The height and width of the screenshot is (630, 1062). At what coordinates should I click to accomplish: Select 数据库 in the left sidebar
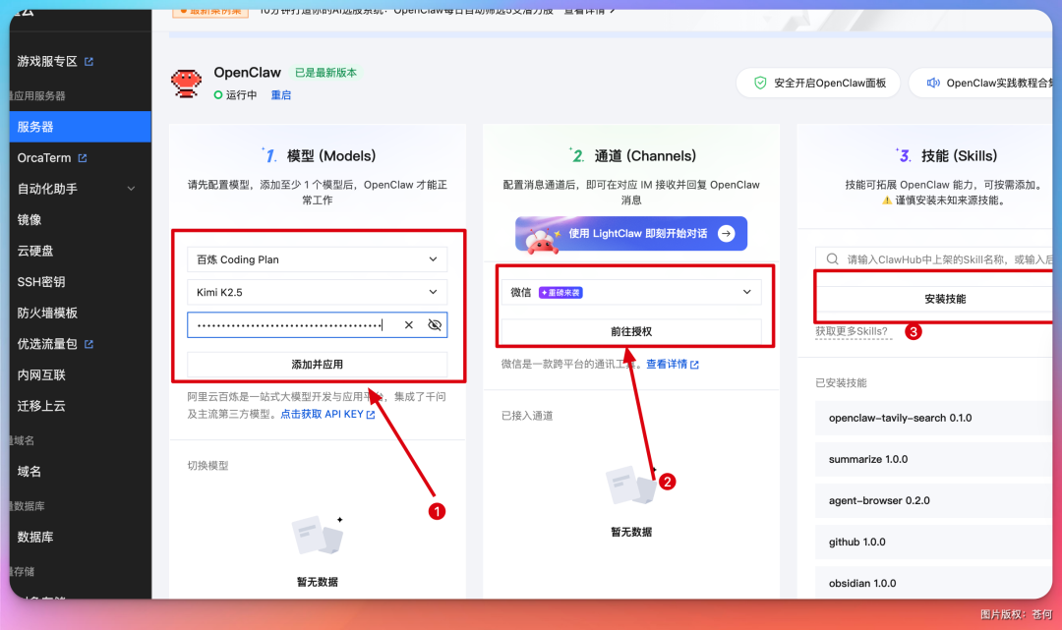point(34,537)
